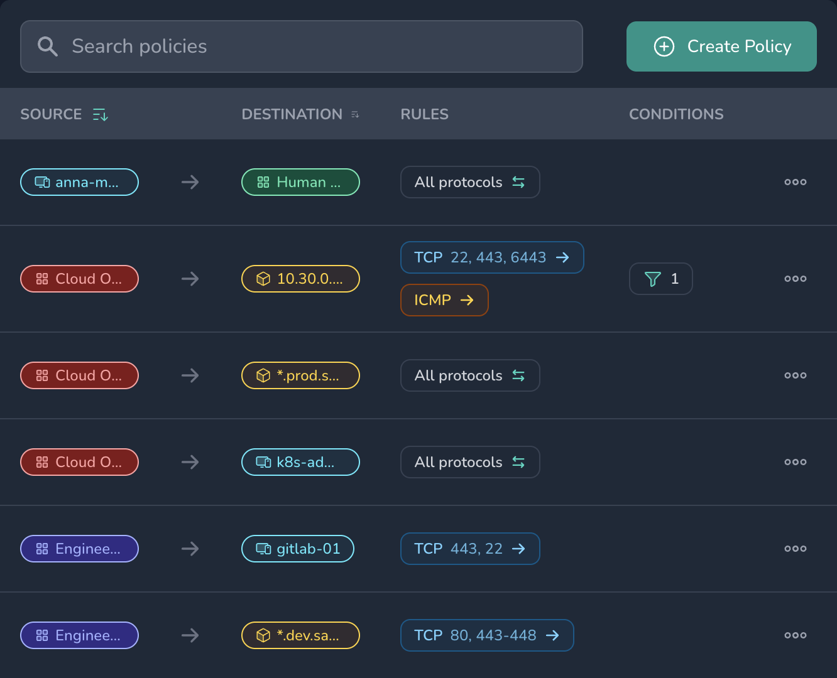Select the anna-m... source peer badge
Image resolution: width=837 pixels, height=678 pixels.
tap(80, 182)
